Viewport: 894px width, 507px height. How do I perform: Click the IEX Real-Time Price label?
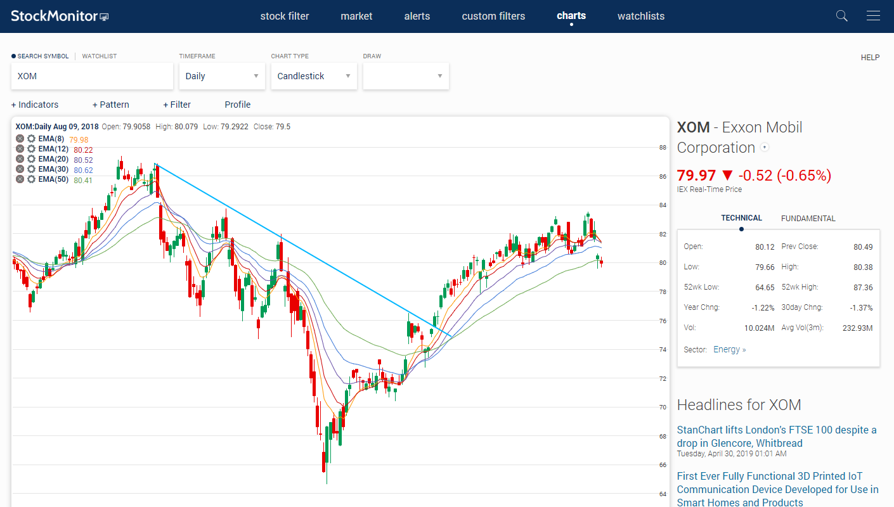[x=709, y=189]
